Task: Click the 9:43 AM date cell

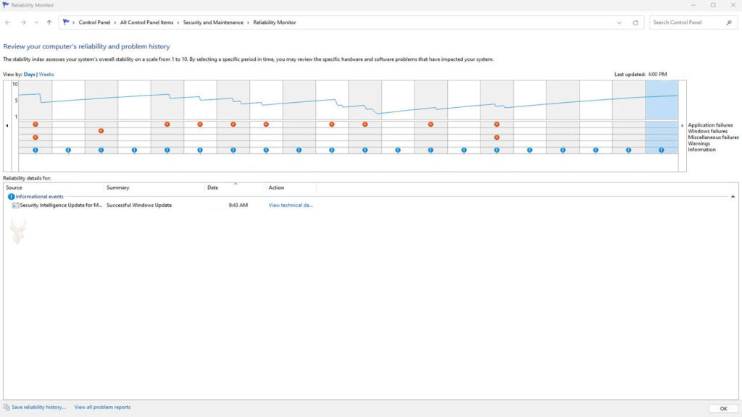Action: pos(238,205)
